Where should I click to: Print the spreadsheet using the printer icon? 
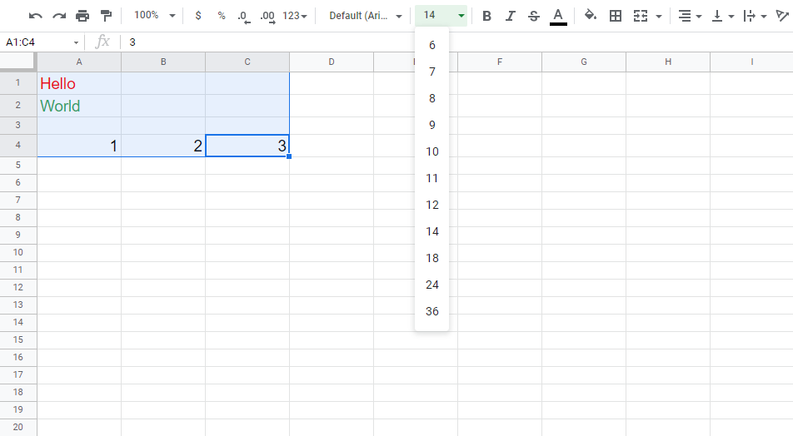point(82,16)
